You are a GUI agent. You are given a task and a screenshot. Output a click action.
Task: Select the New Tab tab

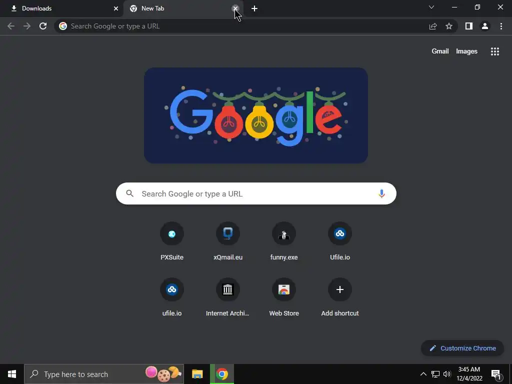tap(183, 8)
